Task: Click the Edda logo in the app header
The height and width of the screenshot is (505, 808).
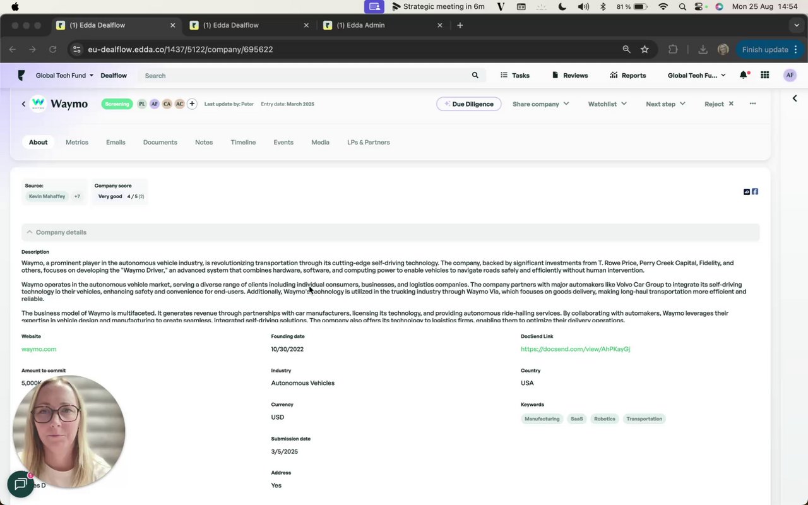Action: click(21, 76)
